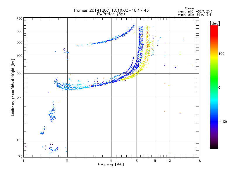The height and width of the screenshot is (175, 234).
Task: Click the 'Frequency [MHz]' x-axis label
Action: pos(111,164)
